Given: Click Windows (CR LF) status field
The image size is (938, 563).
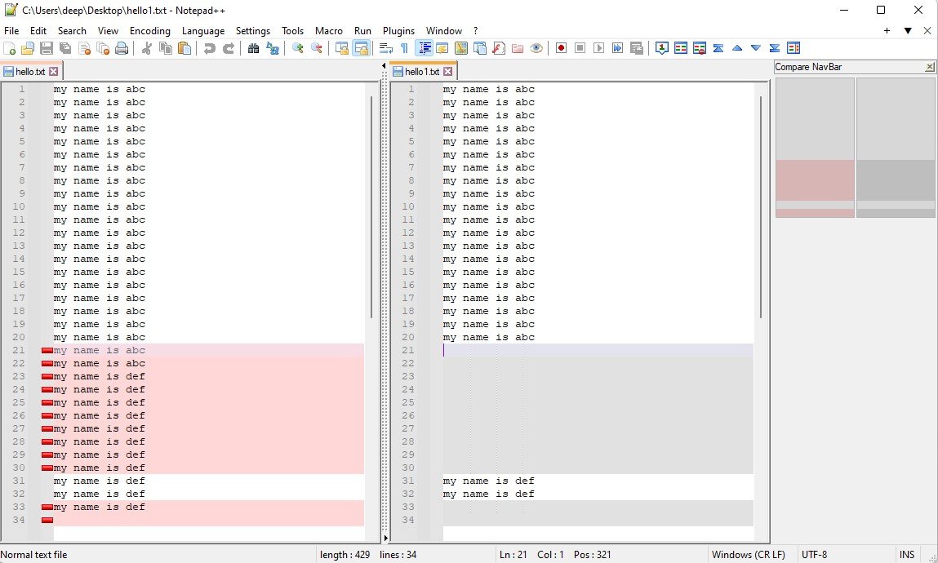Looking at the screenshot, I should [749, 555].
